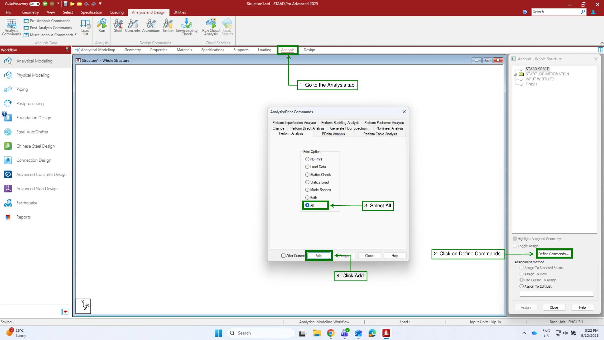Screen dimensions: 604x340
Task: Open Chrome from the Windows taskbar
Action: (x=330, y=333)
